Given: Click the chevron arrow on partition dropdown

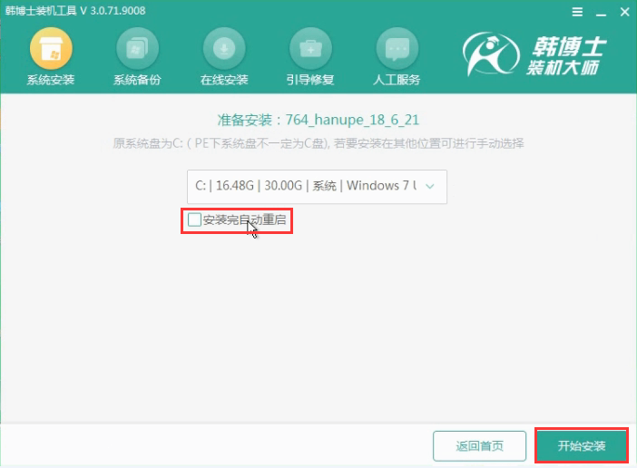Looking at the screenshot, I should (430, 186).
